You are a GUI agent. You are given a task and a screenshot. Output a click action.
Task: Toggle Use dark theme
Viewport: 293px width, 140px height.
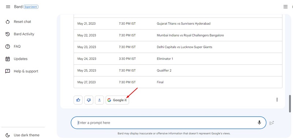coord(26,135)
